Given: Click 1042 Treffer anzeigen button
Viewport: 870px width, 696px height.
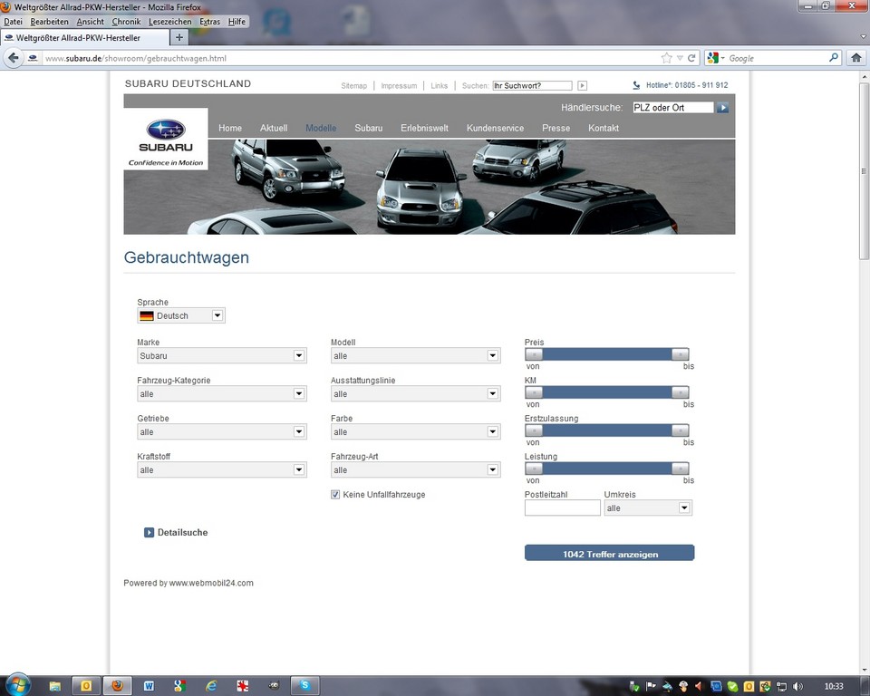Looking at the screenshot, I should pos(609,553).
